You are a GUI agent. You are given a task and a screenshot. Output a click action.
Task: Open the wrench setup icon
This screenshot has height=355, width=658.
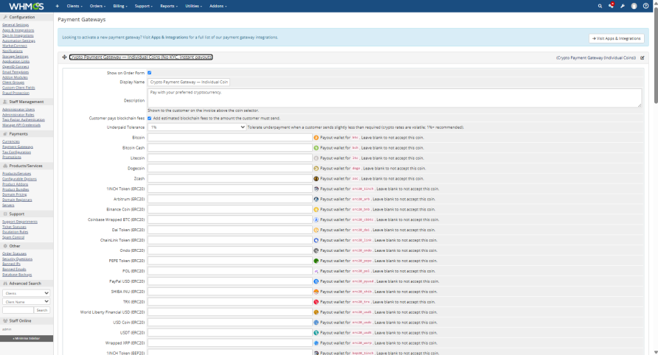point(623,6)
